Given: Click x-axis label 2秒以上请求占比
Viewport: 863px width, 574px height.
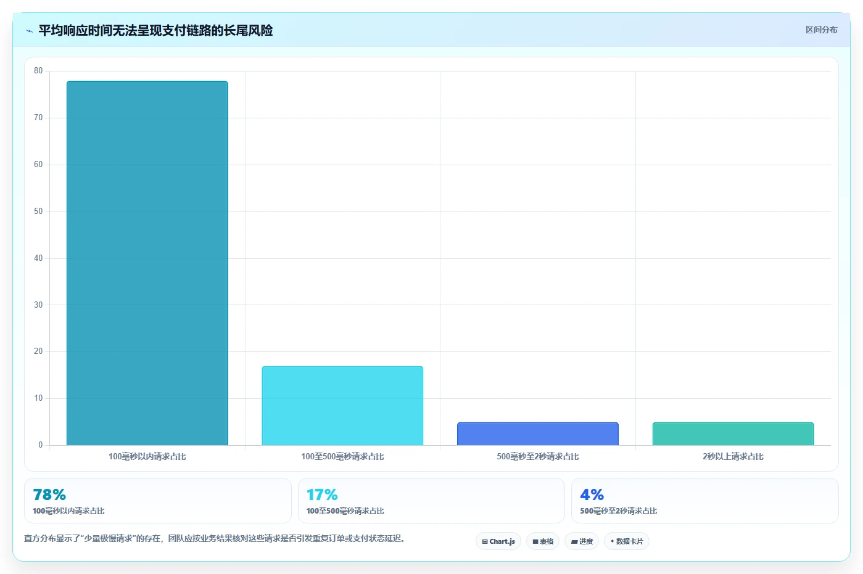Looking at the screenshot, I should point(733,457).
